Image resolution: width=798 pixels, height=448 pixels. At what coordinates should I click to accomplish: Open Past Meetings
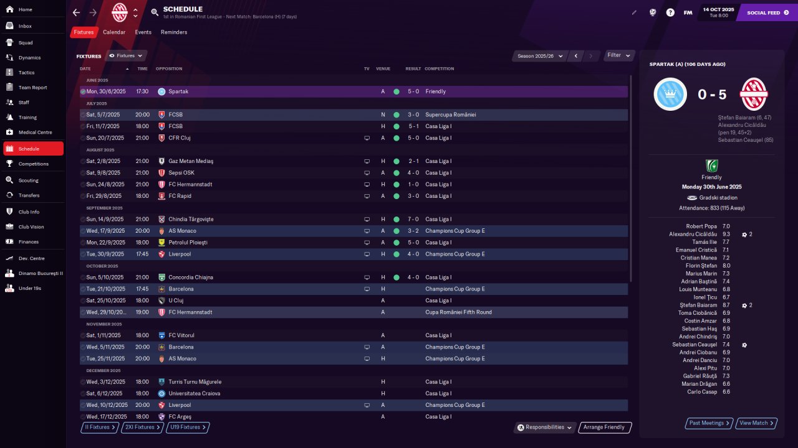point(709,423)
